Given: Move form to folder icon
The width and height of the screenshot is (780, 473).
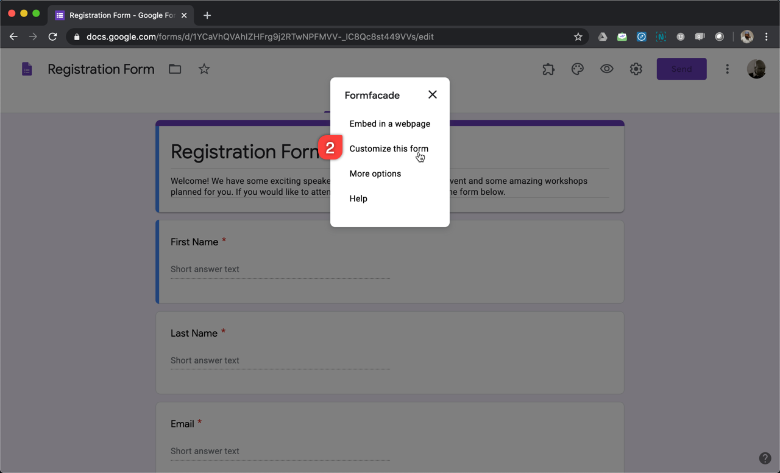Looking at the screenshot, I should point(175,69).
